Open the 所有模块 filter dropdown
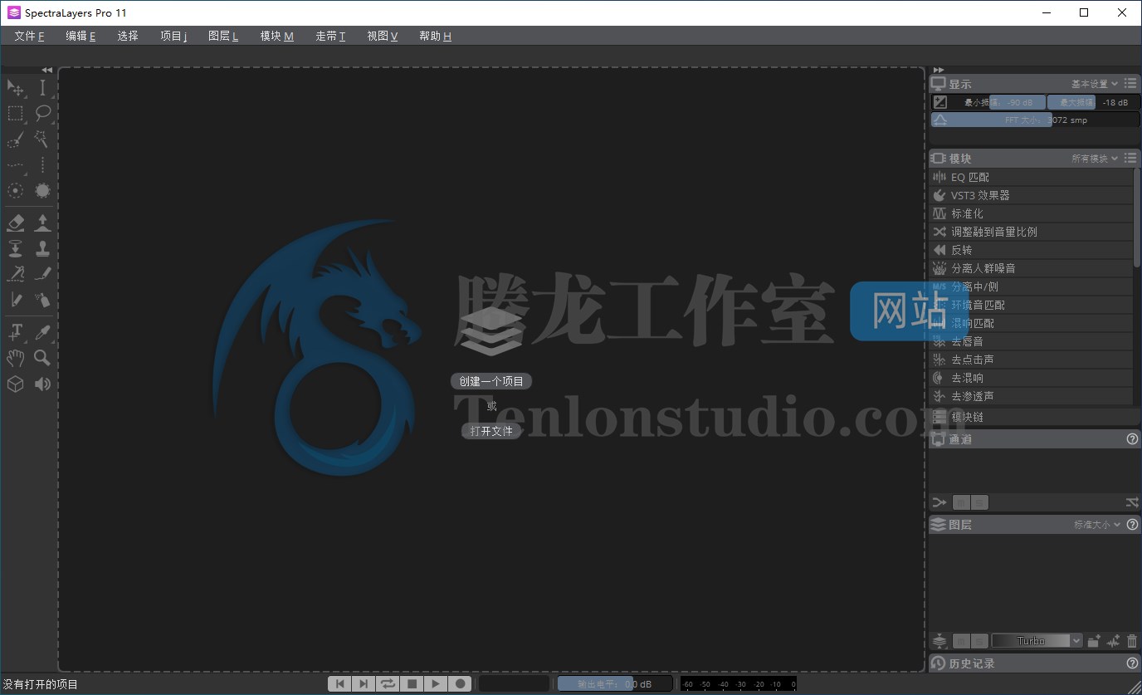Viewport: 1142px width, 695px height. 1095,159
